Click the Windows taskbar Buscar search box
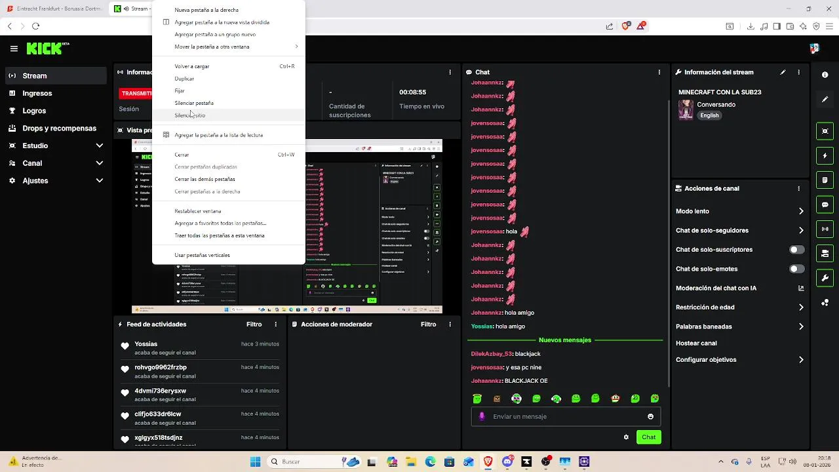This screenshot has height=472, width=839. point(315,462)
